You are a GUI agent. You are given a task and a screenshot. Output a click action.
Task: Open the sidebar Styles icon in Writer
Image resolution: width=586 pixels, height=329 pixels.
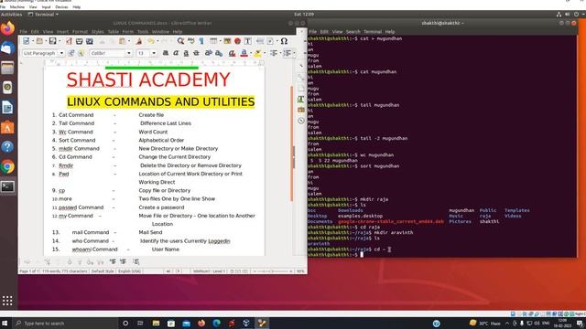[301, 99]
